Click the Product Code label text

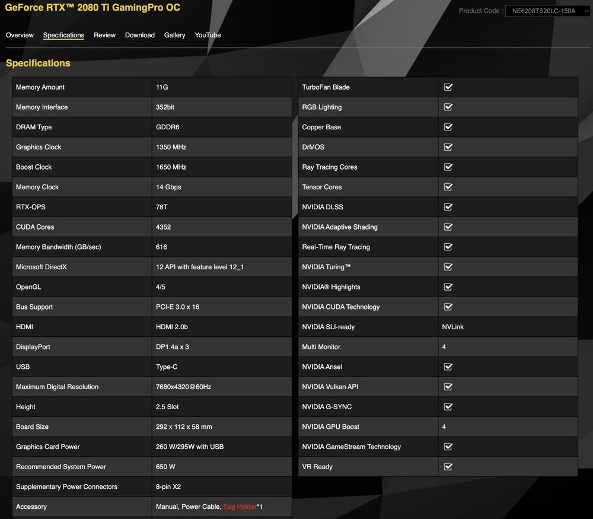point(481,11)
